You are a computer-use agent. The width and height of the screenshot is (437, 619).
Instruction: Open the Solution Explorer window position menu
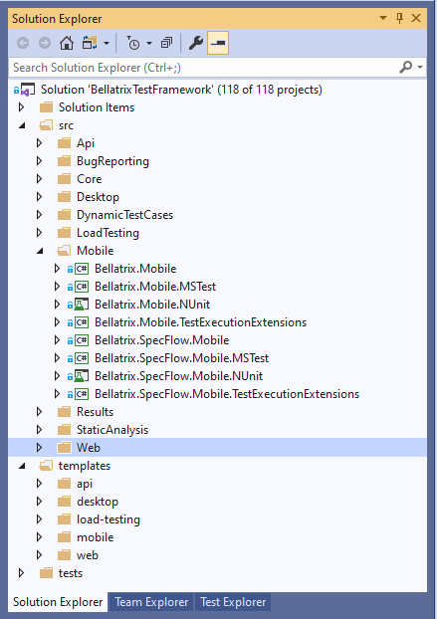383,18
